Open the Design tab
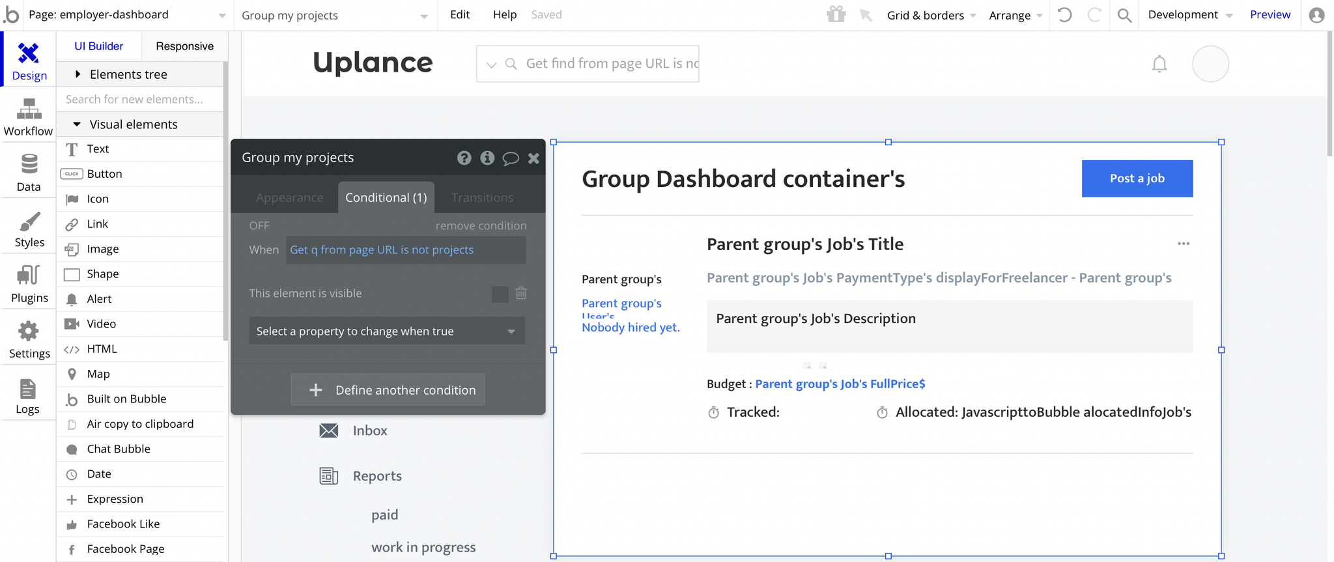Viewport: 1334px width, 562px height. (29, 61)
